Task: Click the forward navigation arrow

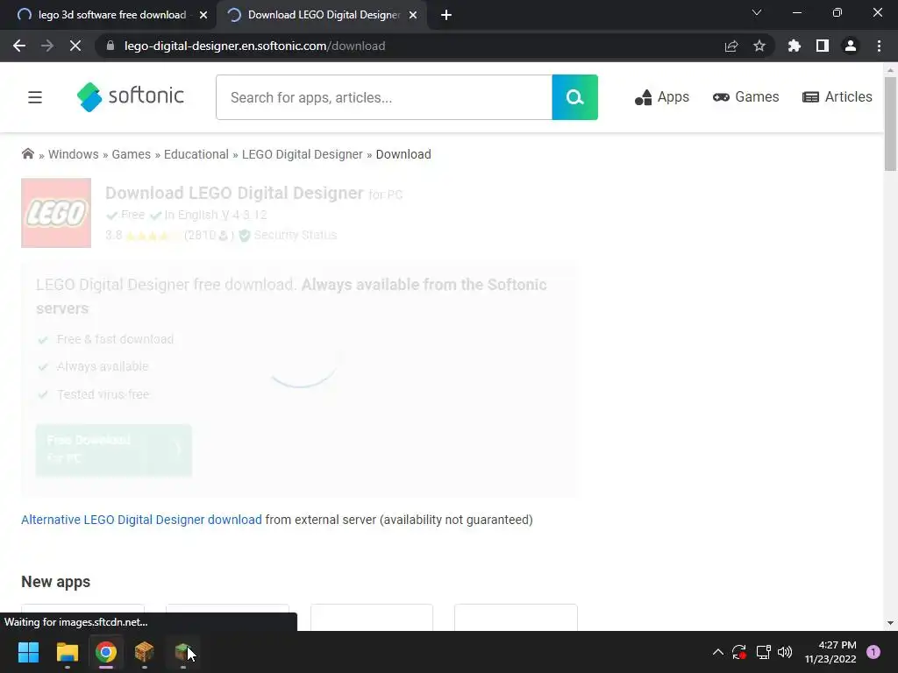Action: pos(47,46)
